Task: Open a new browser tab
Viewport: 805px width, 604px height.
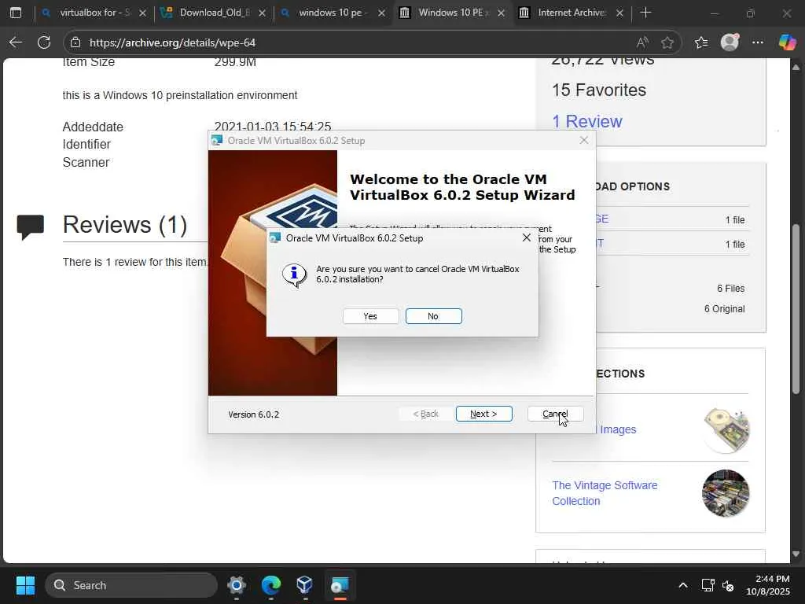Action: point(646,13)
